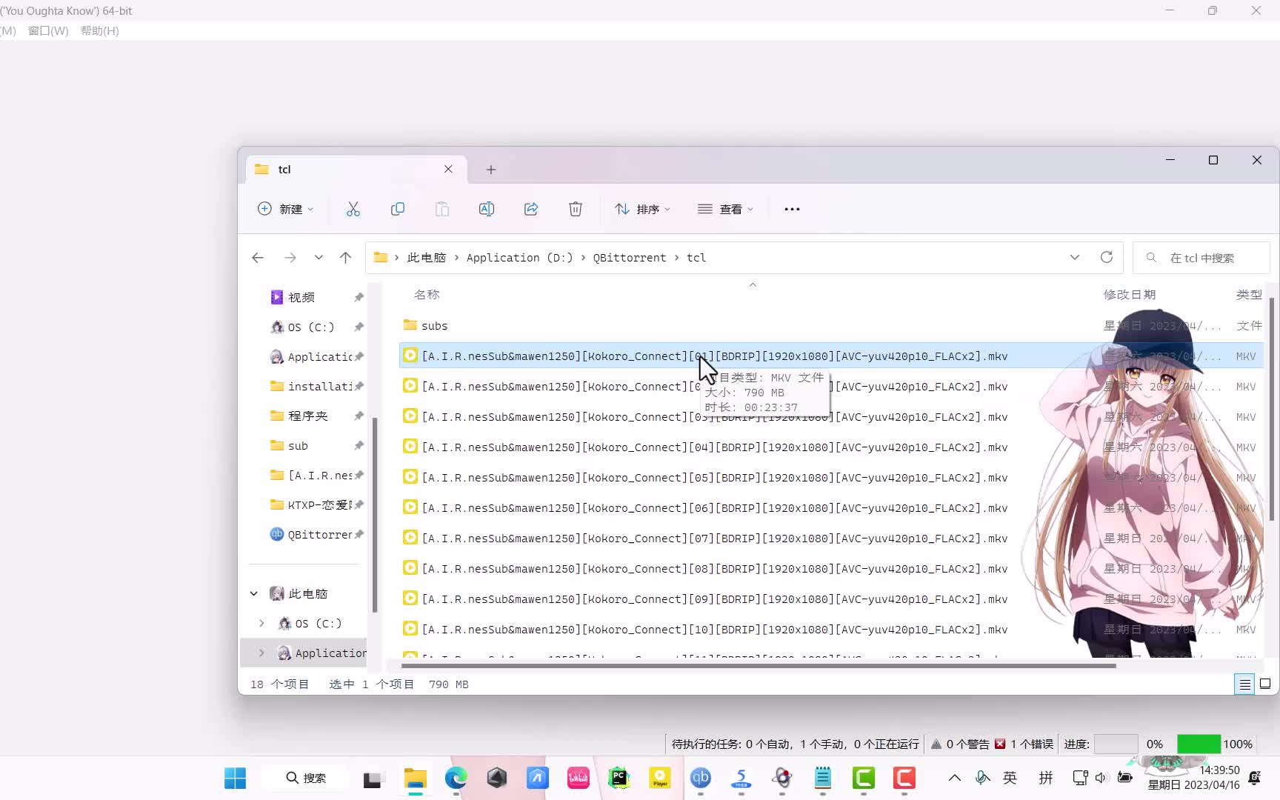Open pinned OS (C:) in quick access
This screenshot has height=800, width=1280.
point(310,327)
